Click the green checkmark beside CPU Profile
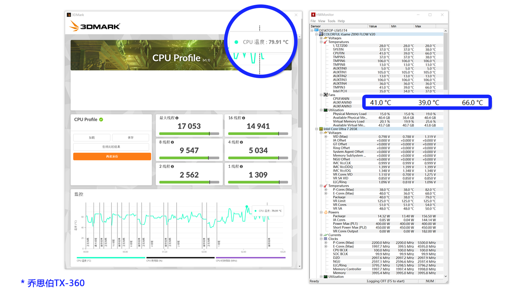Viewport: 516px width, 295px height. 101,119
